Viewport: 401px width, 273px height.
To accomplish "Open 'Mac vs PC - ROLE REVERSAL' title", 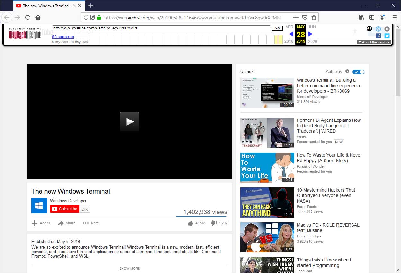I will click(328, 228).
